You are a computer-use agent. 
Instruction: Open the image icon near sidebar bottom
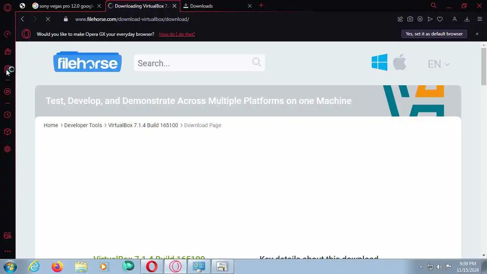point(7,236)
